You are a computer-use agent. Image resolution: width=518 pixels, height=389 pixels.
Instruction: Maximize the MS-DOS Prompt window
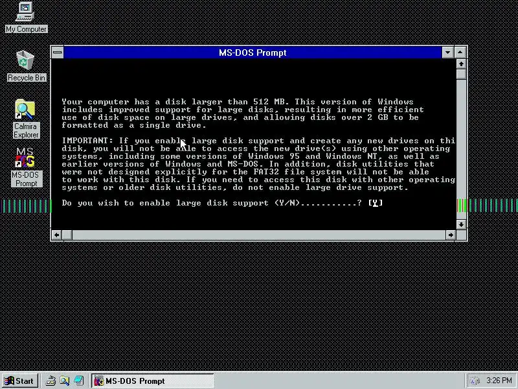(x=460, y=53)
